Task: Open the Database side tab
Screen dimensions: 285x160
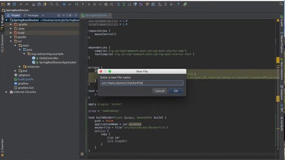Action: 281,92
